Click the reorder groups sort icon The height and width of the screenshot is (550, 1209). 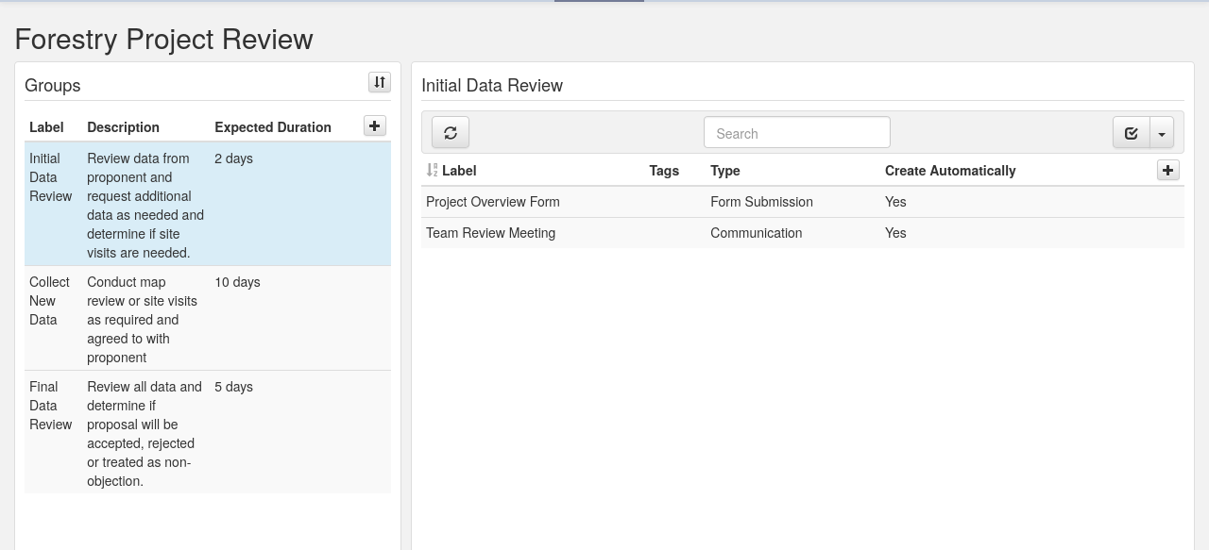tap(380, 83)
